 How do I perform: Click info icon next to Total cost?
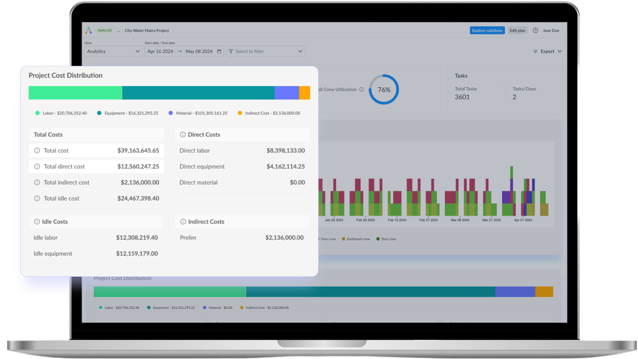click(37, 151)
